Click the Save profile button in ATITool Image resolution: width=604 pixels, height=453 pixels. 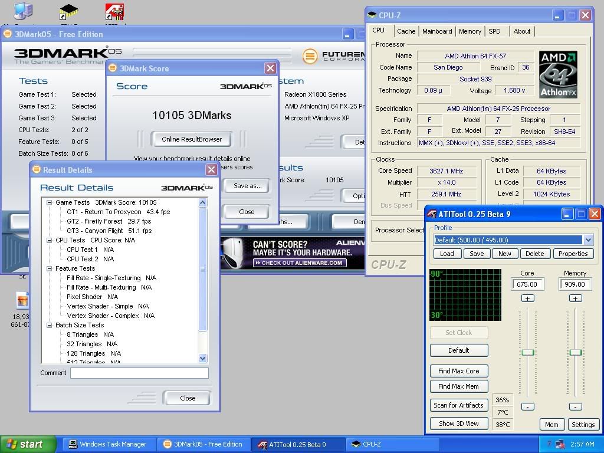477,254
